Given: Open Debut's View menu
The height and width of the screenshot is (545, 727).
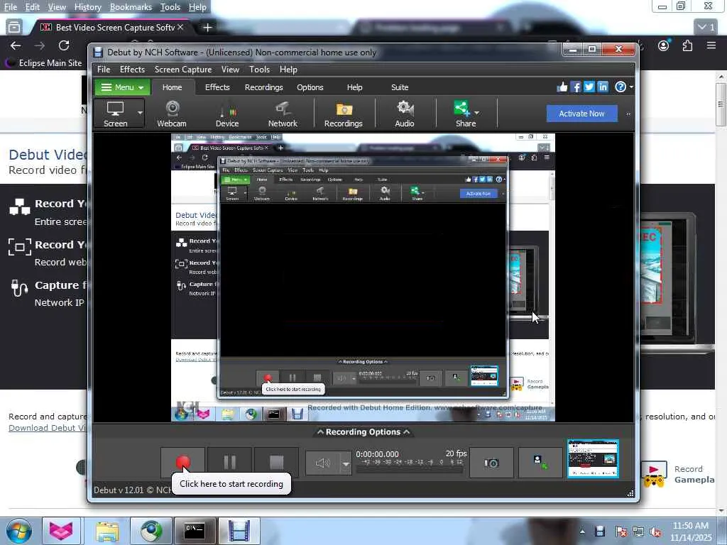Looking at the screenshot, I should click(x=230, y=70).
